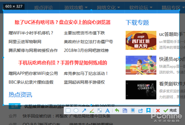Click the star bookmark favorite icon
The height and width of the screenshot is (125, 185).
tap(148, 111)
